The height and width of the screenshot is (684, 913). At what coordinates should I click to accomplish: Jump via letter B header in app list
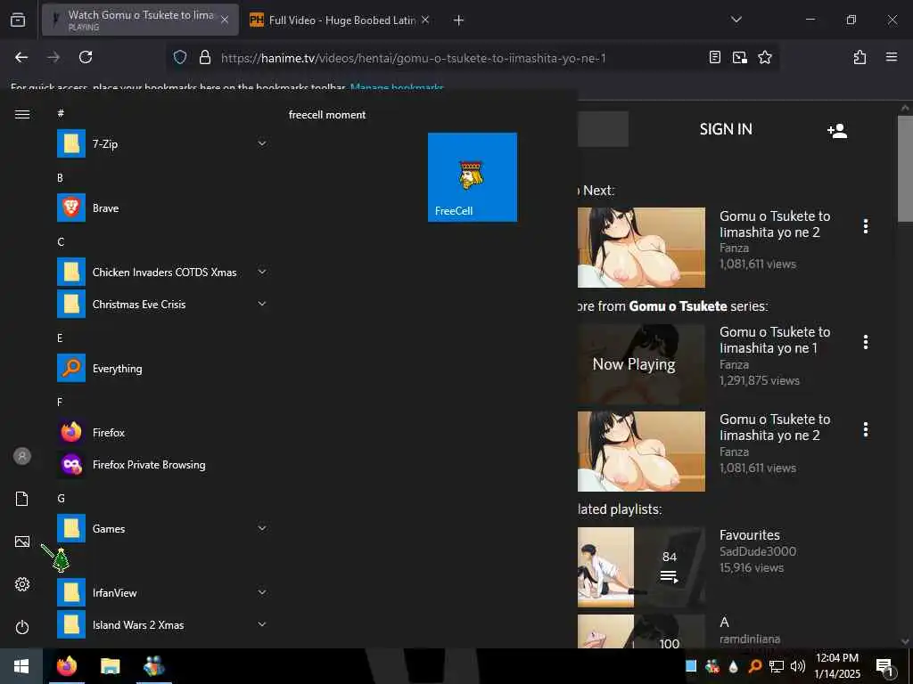click(x=60, y=178)
